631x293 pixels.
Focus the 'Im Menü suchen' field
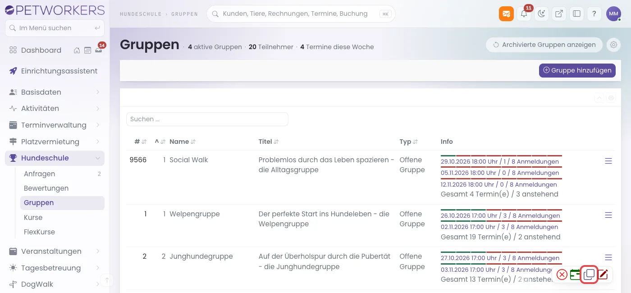click(55, 28)
